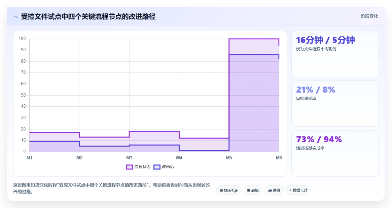Click the M6 axis label
The height and width of the screenshot is (208, 392).
pos(279,158)
